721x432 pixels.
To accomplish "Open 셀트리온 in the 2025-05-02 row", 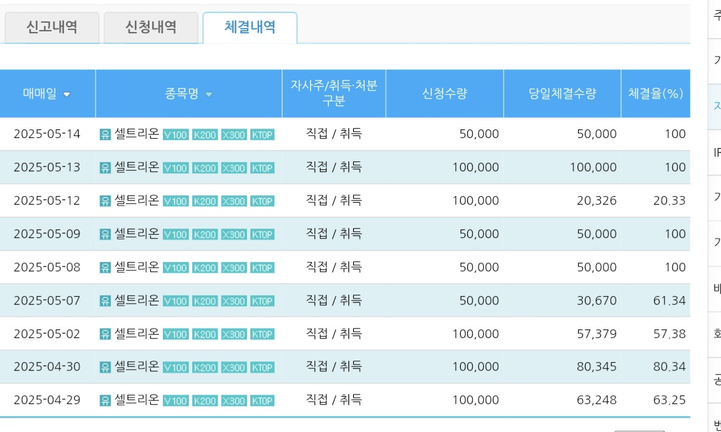I will tap(137, 333).
